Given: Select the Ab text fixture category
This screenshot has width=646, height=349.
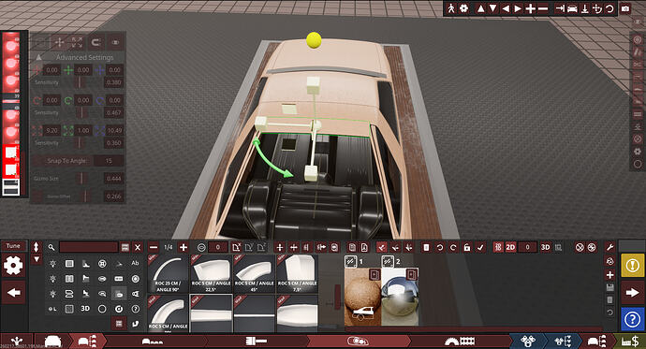Looking at the screenshot, I should [x=135, y=263].
